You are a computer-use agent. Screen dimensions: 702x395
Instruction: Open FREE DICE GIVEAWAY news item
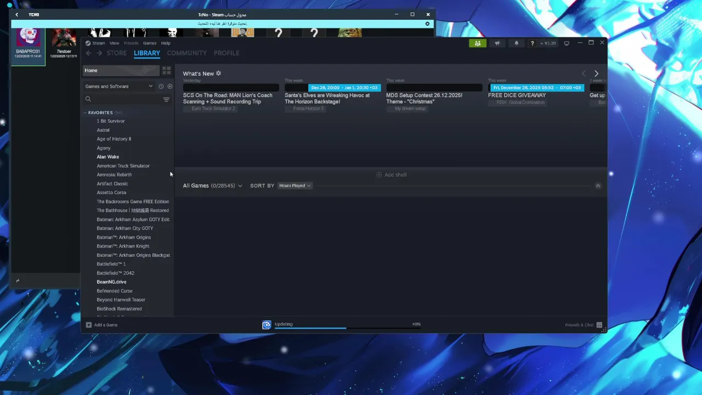[x=517, y=95]
